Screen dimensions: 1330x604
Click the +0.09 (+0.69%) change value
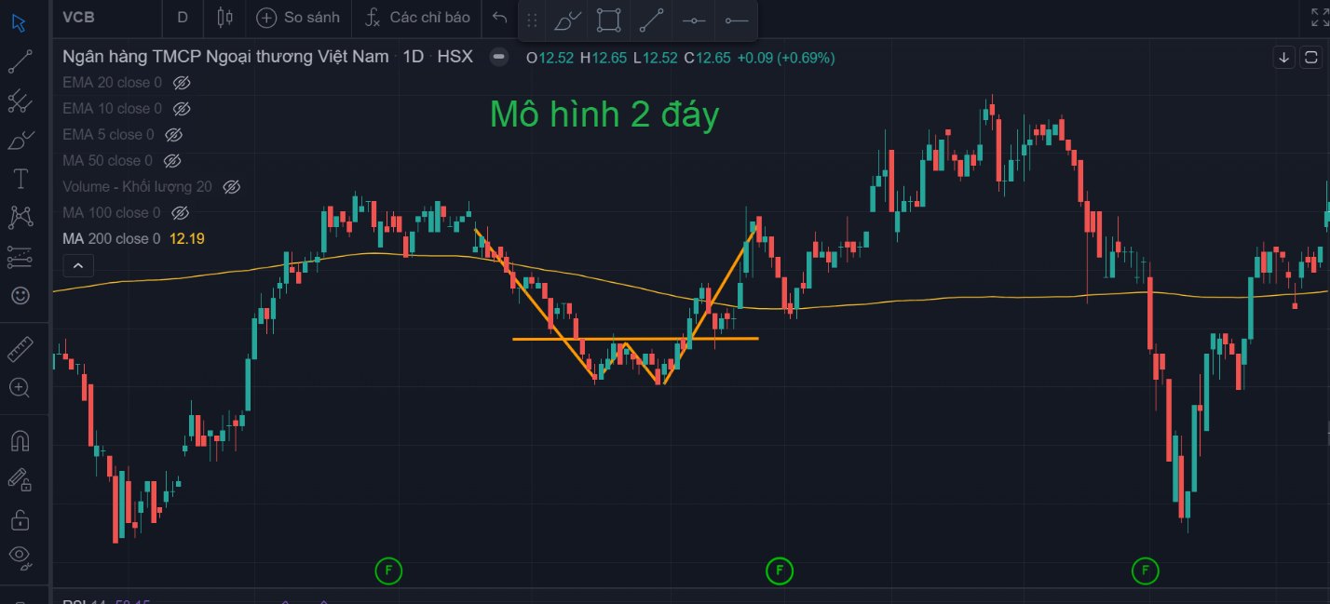click(786, 58)
